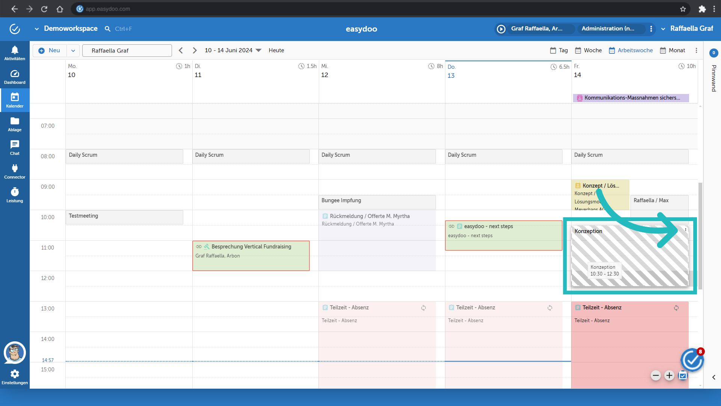The width and height of the screenshot is (721, 406).
Task: Focus the Ctrl+F search field
Action: (x=124, y=29)
